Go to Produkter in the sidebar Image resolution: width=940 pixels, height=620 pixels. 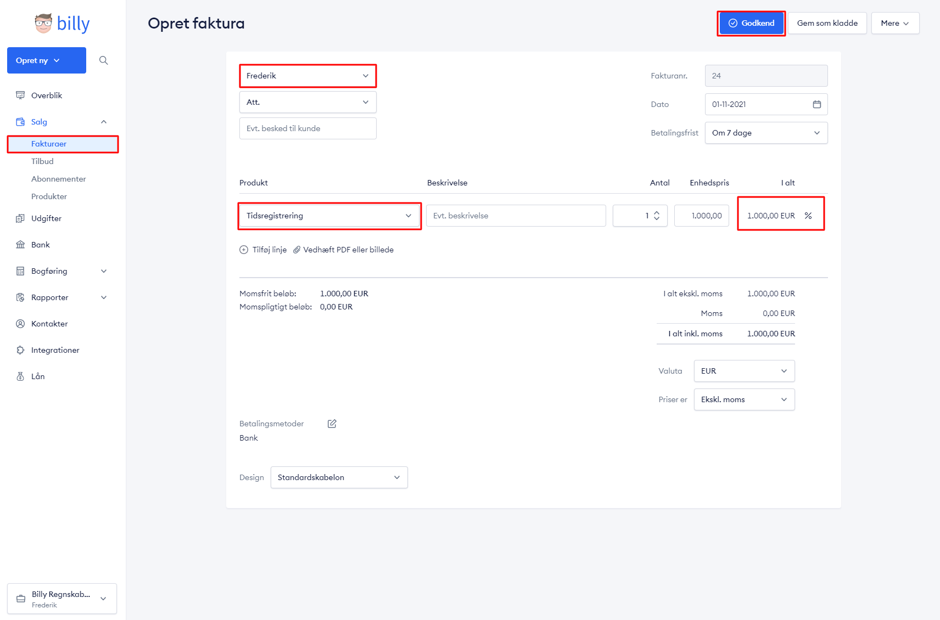(49, 196)
